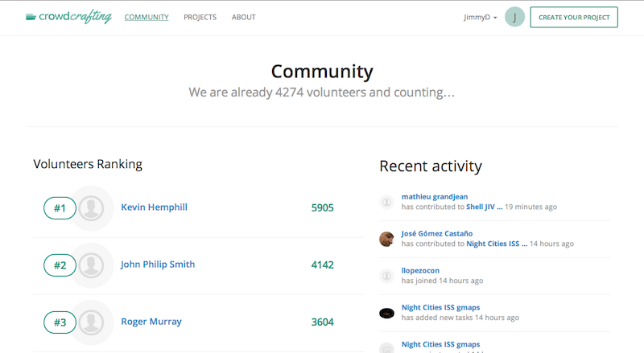
Task: Open the Projects nav item
Action: [x=200, y=17]
